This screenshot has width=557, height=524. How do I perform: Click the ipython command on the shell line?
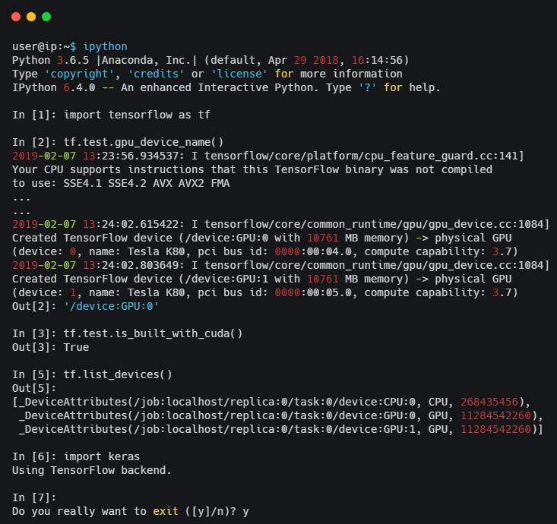click(106, 46)
